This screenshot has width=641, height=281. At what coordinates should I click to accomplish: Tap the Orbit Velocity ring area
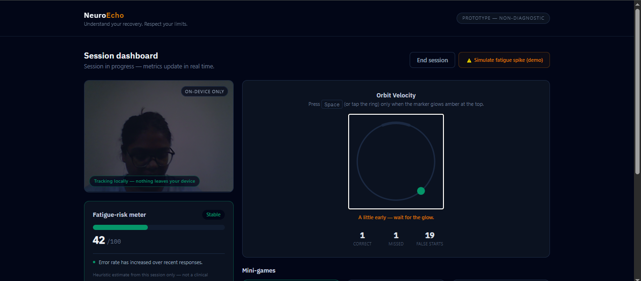pyautogui.click(x=396, y=162)
